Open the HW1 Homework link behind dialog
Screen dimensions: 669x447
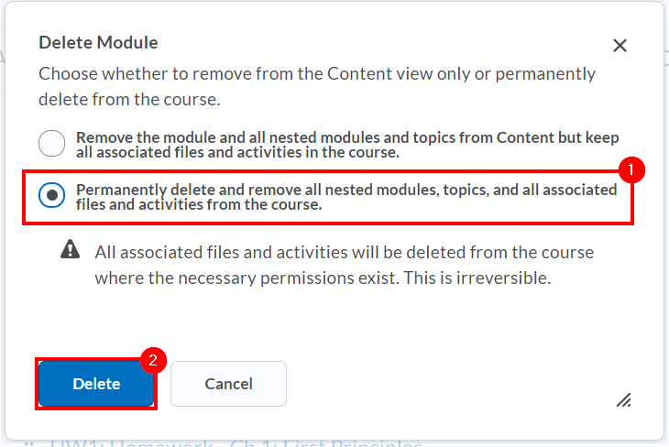point(238,444)
